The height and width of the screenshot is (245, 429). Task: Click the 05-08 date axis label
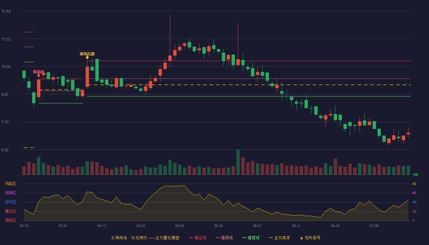(180, 226)
